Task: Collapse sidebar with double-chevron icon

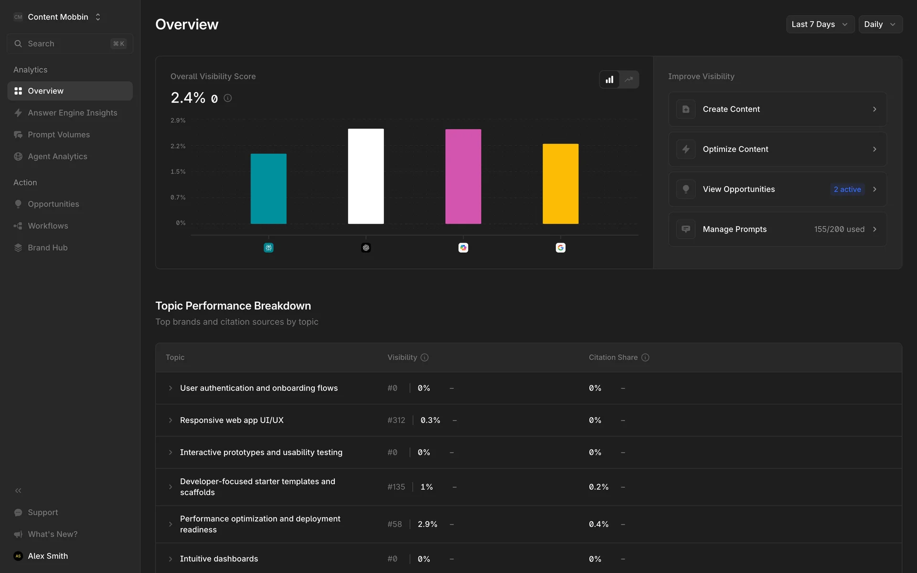Action: click(18, 490)
